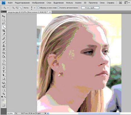Screen dimensions: 131x115
Task: Select the Lasso tool
Action: [4, 23]
